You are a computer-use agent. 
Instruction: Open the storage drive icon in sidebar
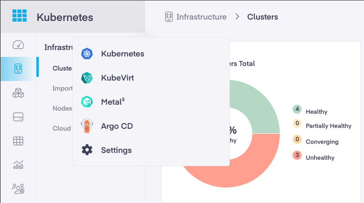[18, 117]
